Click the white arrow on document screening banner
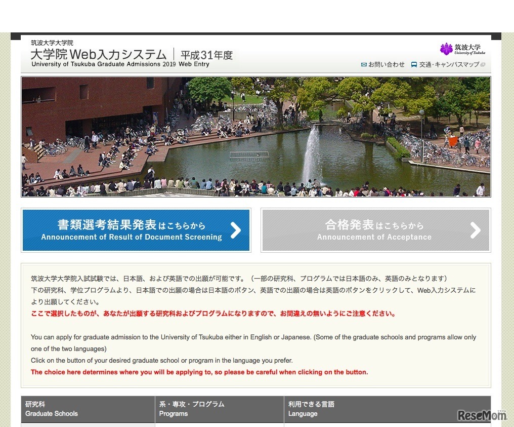 click(235, 230)
